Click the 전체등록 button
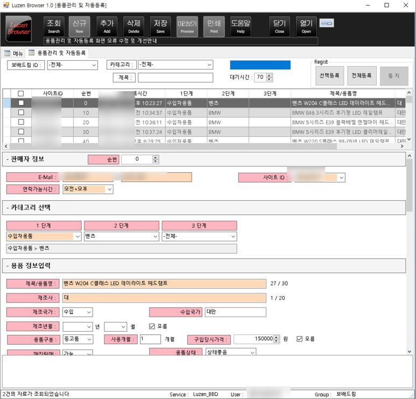The image size is (416, 399). [x=361, y=76]
